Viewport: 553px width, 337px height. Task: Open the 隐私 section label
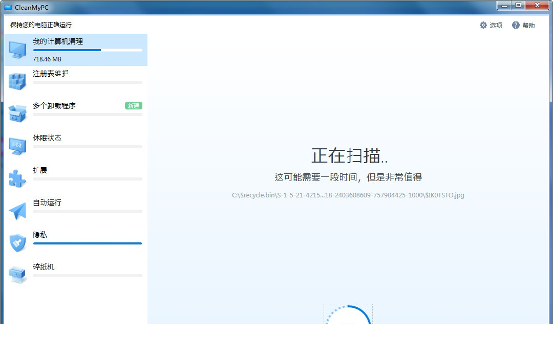pos(40,235)
